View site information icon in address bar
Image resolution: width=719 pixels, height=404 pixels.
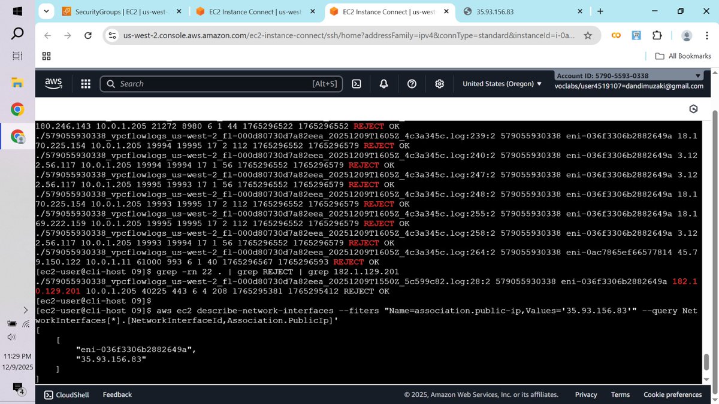(x=112, y=36)
